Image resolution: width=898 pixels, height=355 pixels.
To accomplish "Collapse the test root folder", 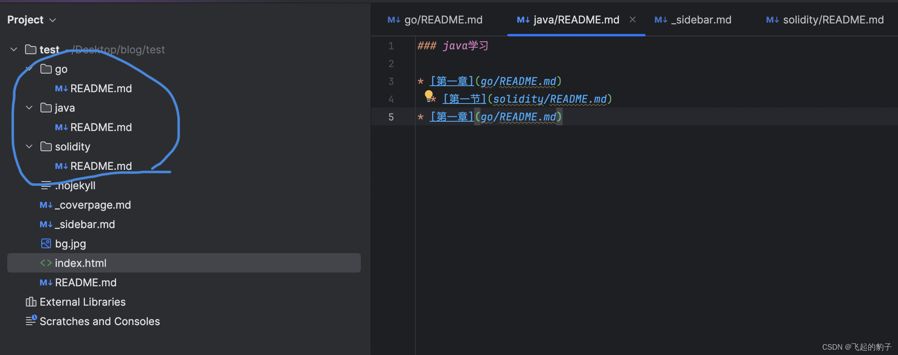I will point(14,49).
